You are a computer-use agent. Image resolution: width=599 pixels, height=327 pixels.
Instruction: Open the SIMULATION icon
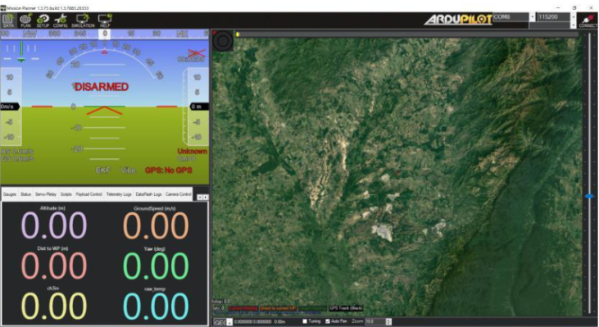tap(83, 20)
